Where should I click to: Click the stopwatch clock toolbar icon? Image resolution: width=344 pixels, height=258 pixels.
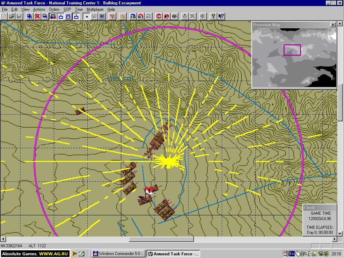pyautogui.click(x=185, y=16)
